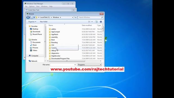Select the Boot folder icon

click(50, 40)
